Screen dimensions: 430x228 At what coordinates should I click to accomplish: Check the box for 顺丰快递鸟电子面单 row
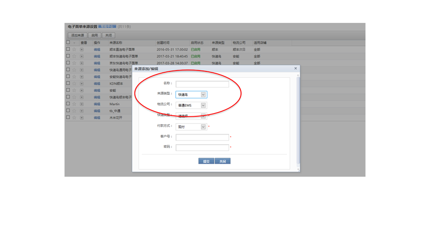pyautogui.click(x=68, y=56)
